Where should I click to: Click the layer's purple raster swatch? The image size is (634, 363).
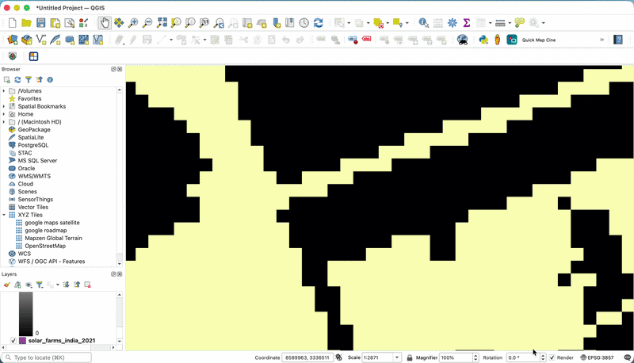pos(23,340)
